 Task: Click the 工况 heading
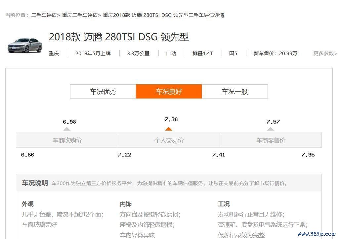(224, 204)
